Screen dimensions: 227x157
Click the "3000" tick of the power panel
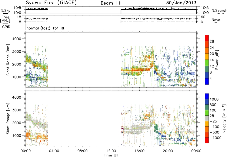[x=16, y=52]
